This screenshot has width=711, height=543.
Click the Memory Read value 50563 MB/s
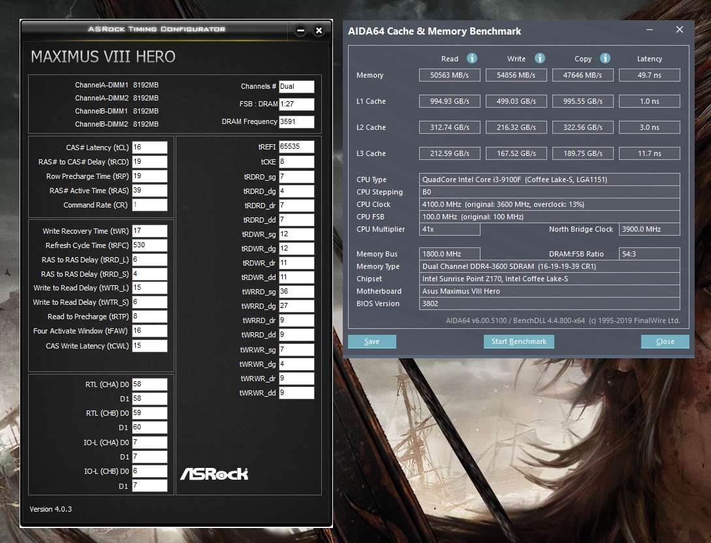(449, 75)
